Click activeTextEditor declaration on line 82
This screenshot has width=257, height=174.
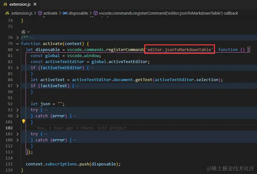[x=65, y=62]
